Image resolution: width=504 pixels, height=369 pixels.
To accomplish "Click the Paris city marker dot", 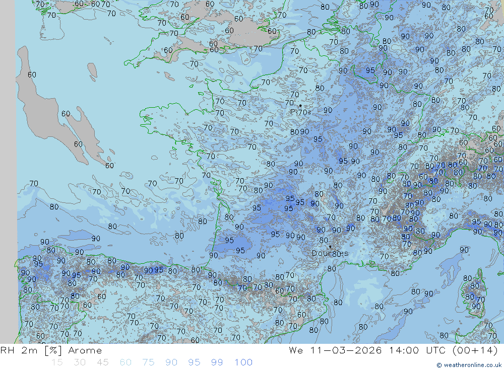I will point(300,105).
